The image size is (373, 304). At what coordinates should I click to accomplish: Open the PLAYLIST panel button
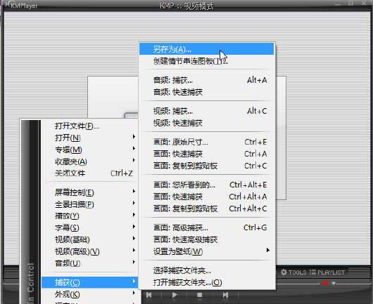327,272
